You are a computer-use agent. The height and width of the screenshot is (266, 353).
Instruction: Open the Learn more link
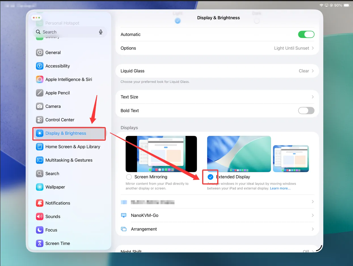click(x=280, y=188)
